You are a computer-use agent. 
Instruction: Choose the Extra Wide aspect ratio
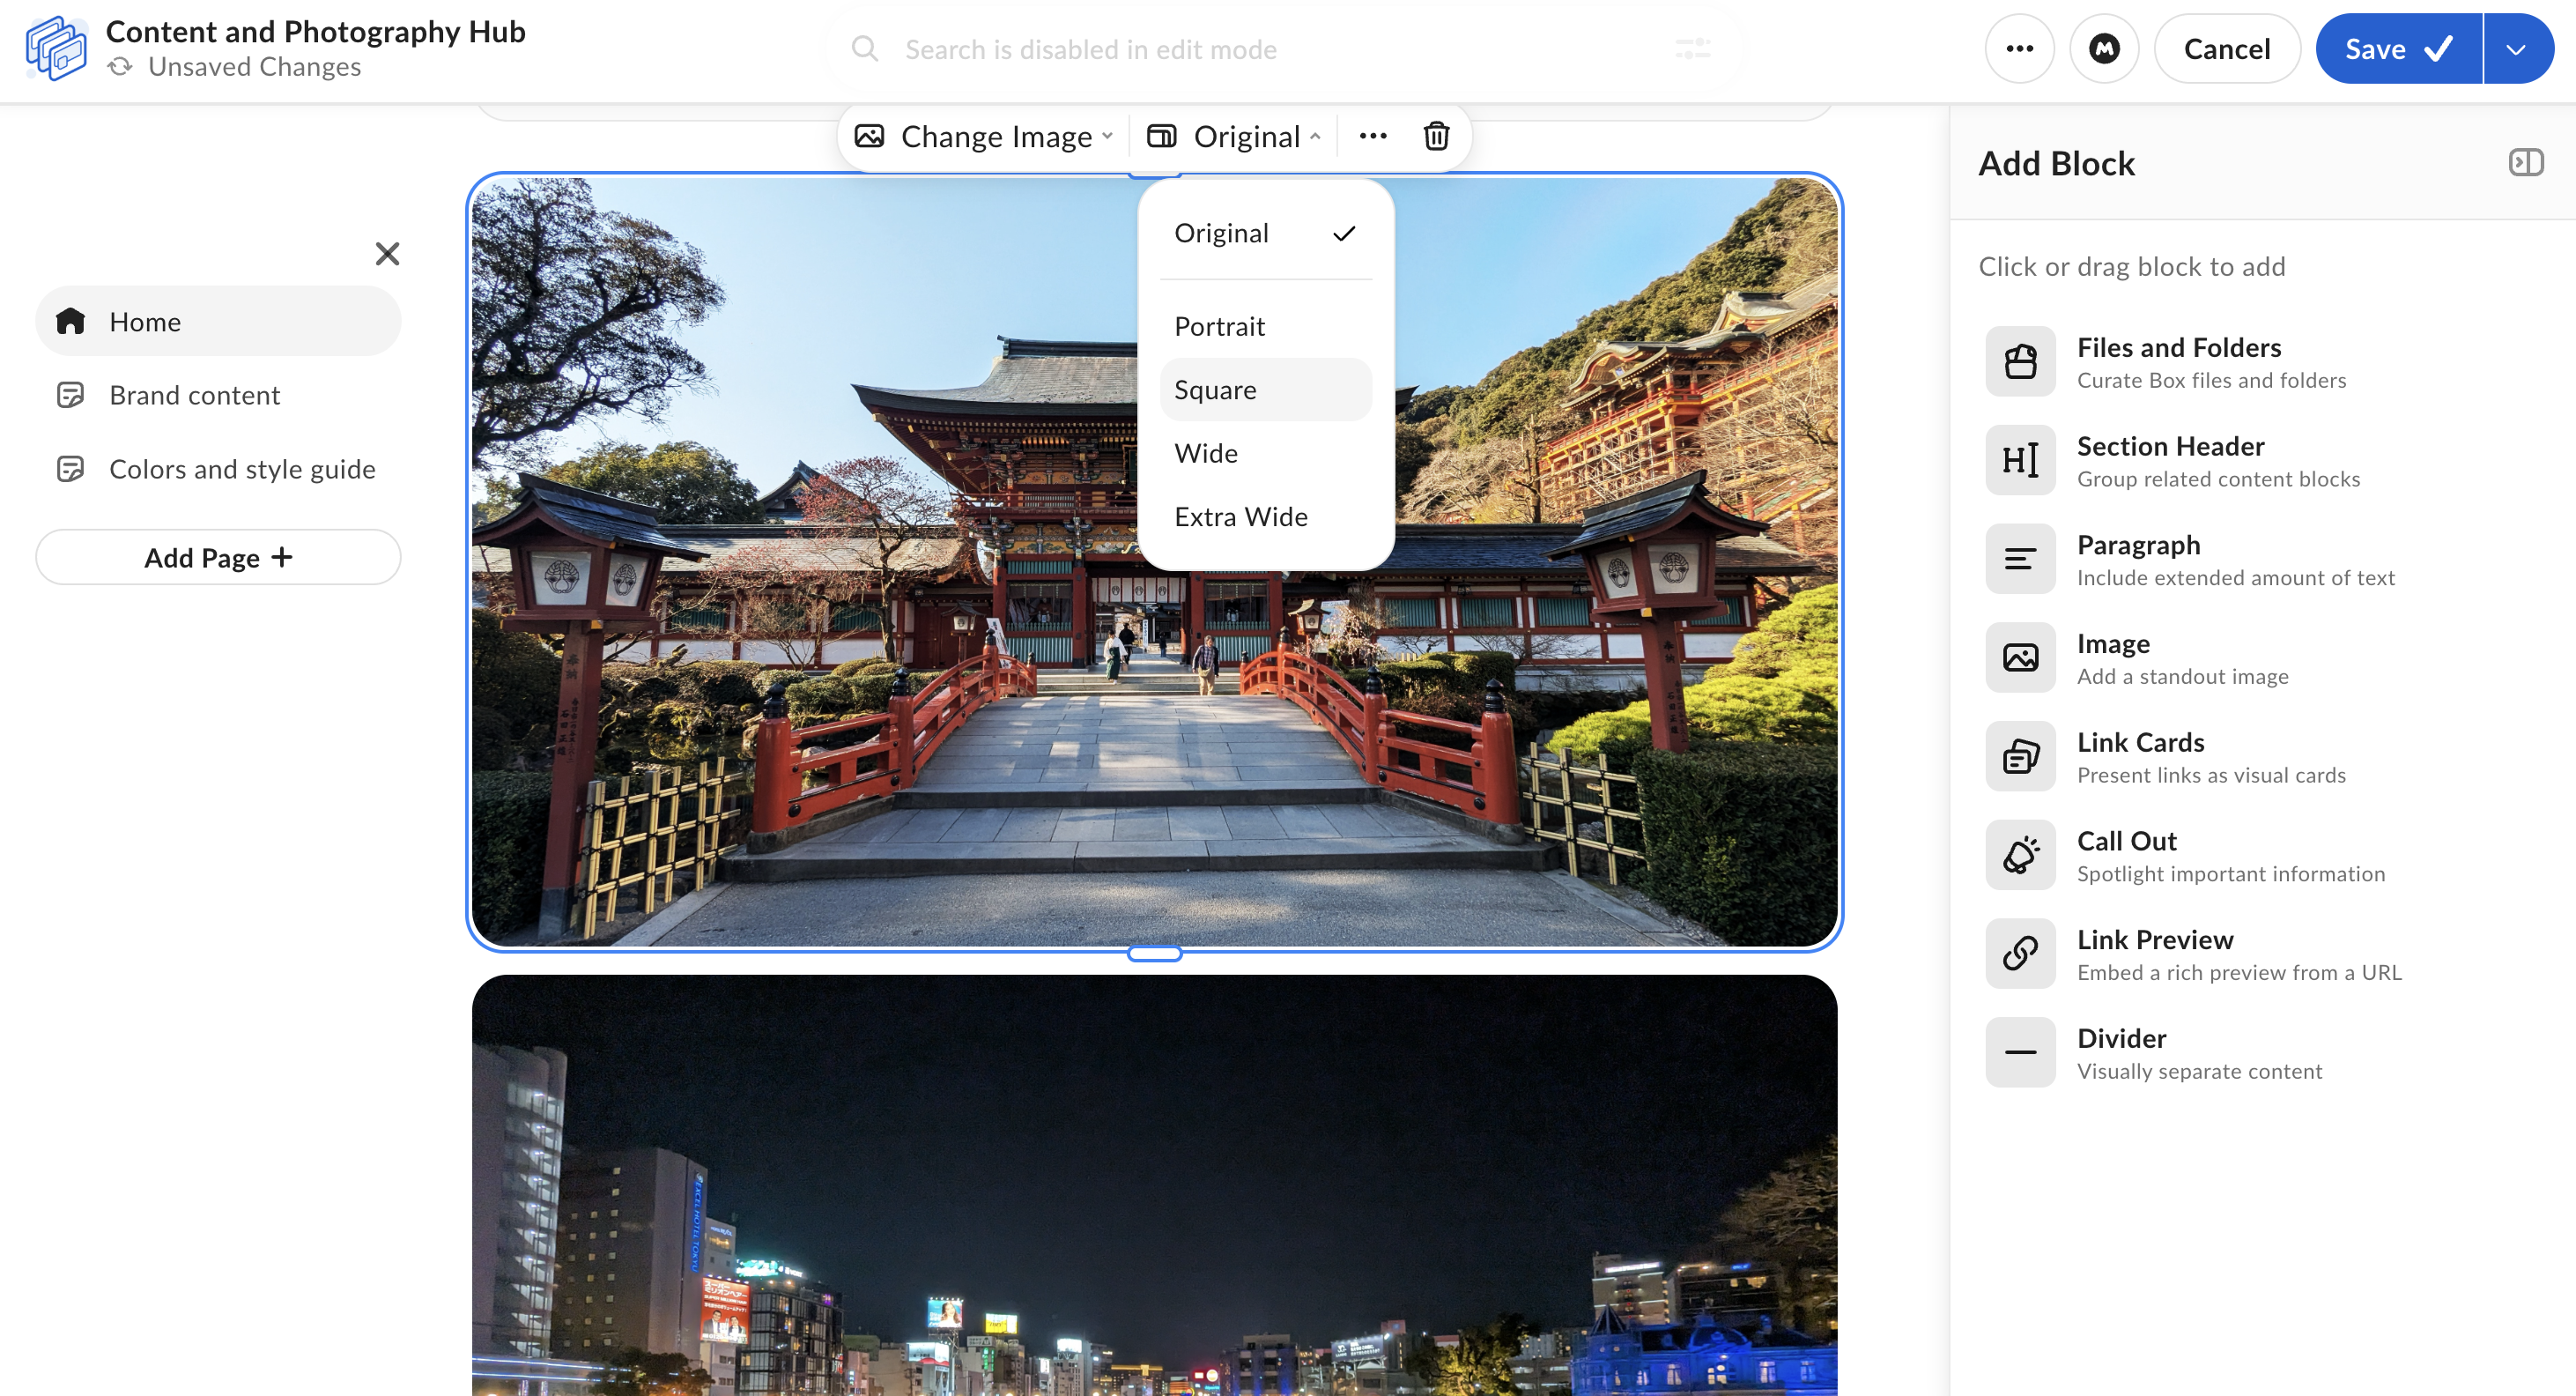1265,516
